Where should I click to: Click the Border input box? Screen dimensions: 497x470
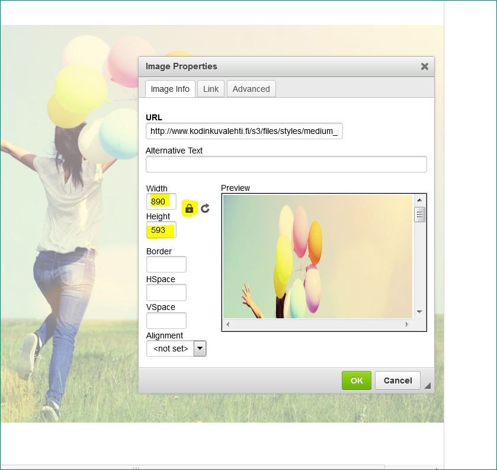point(166,264)
